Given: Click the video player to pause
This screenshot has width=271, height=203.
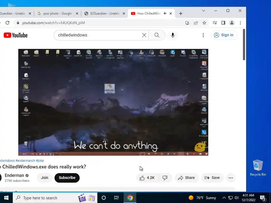Looking at the screenshot, I should click(113, 102).
